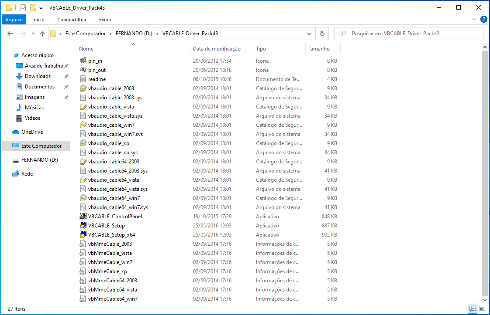Open Área de Trabalho in sidebar
Image resolution: width=490 pixels, height=315 pixels.
click(44, 65)
